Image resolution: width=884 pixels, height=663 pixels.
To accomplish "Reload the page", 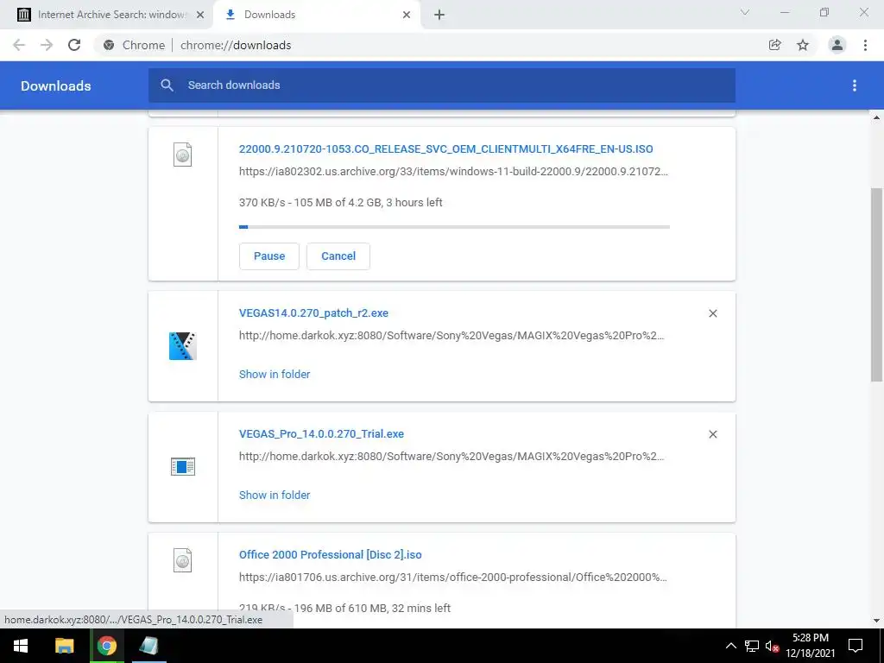I will coord(74,45).
